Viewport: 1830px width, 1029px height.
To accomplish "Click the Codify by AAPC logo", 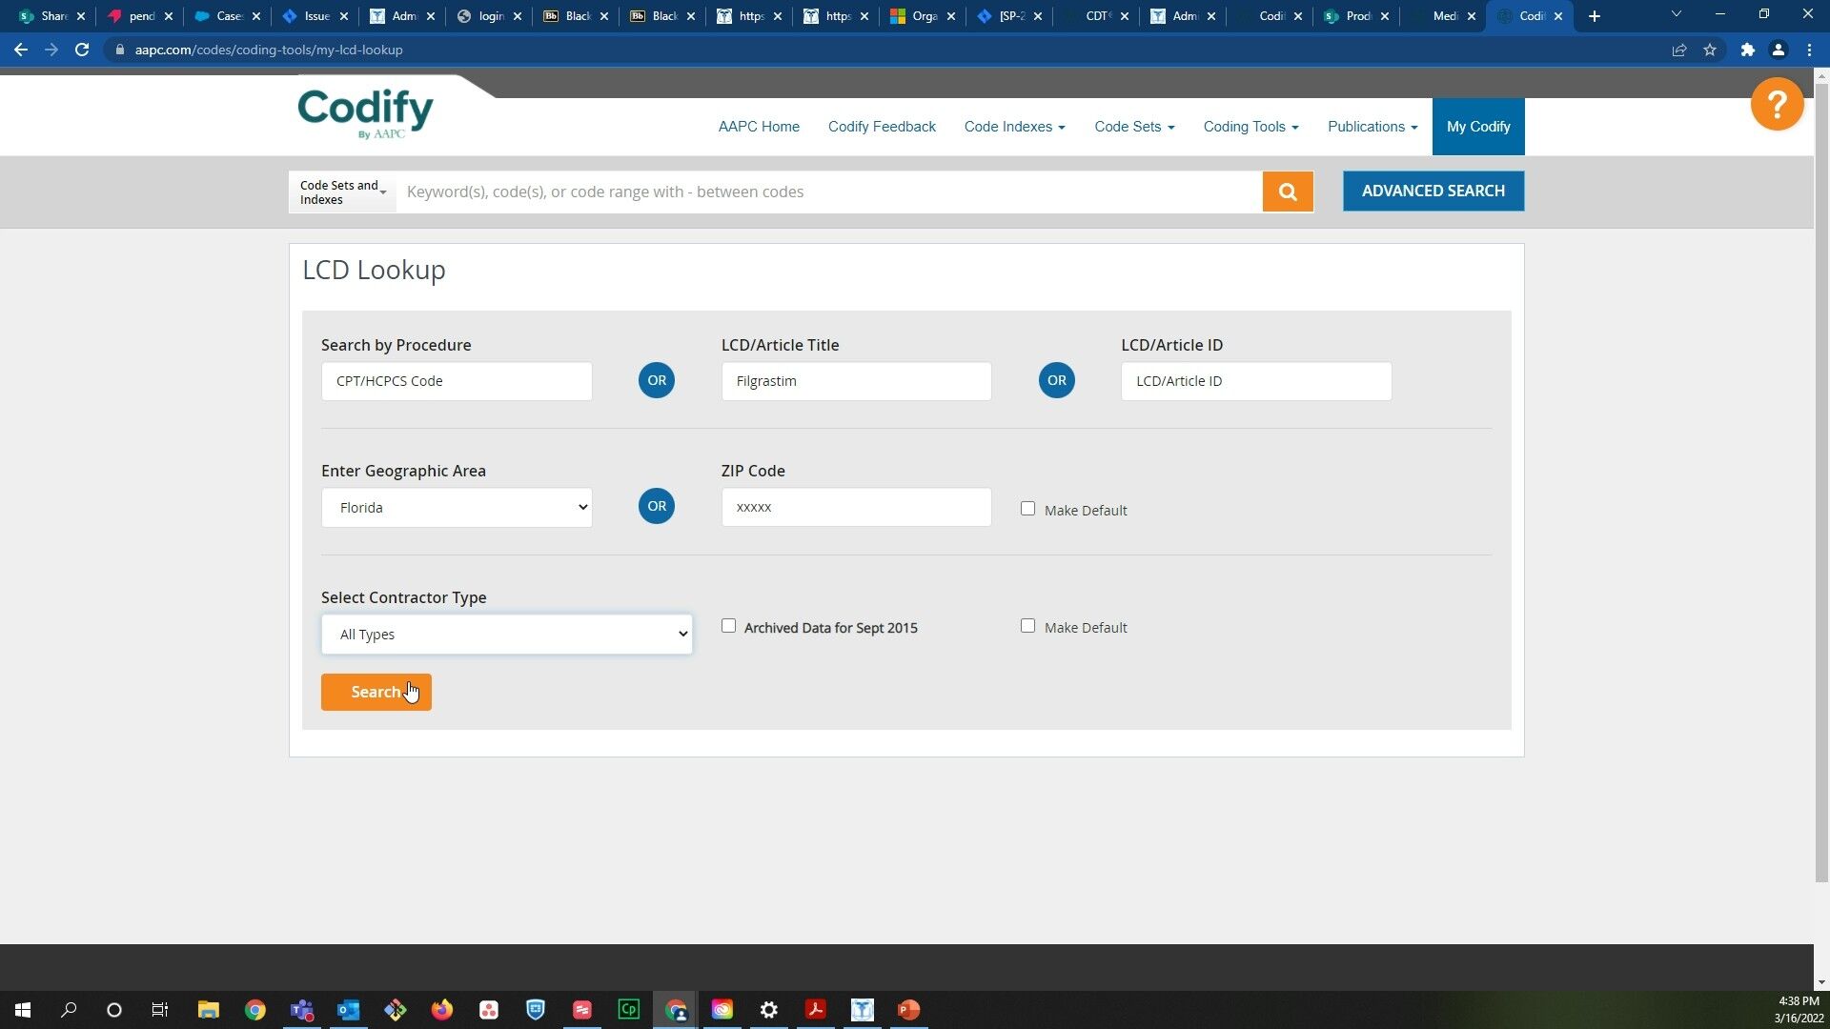I will coord(365,112).
